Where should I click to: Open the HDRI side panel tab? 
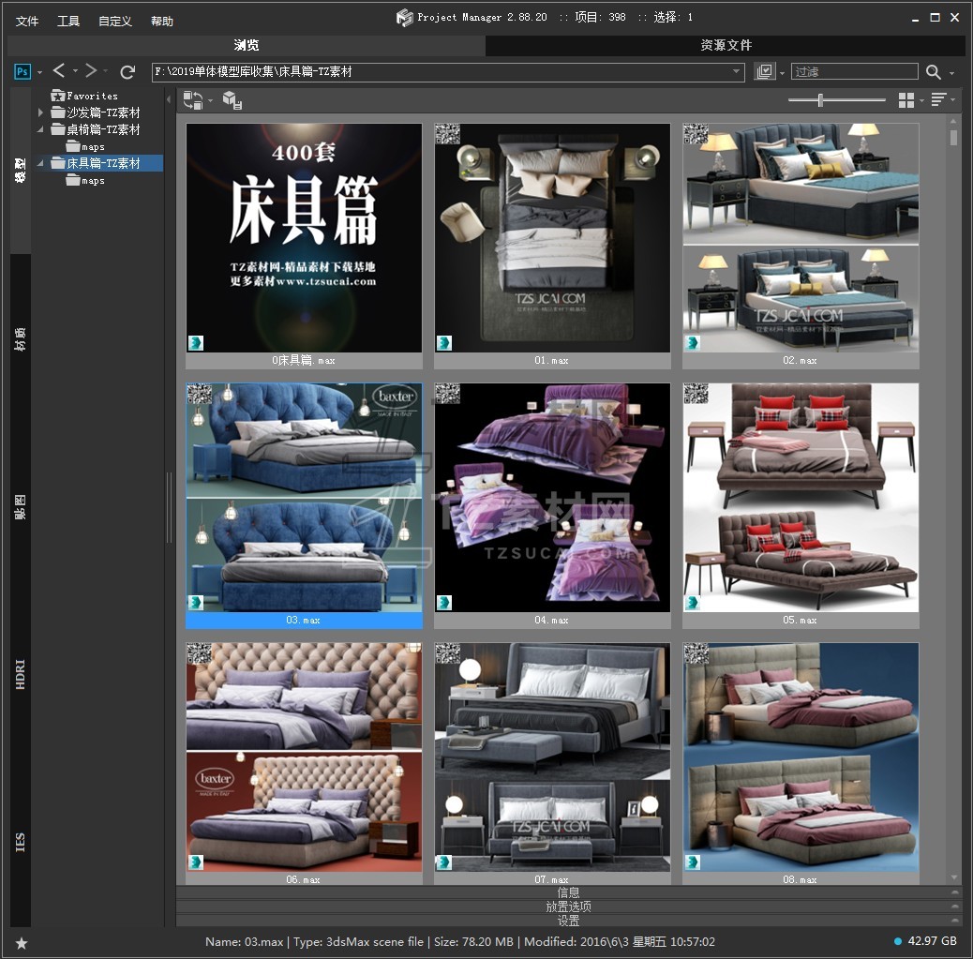pos(21,674)
